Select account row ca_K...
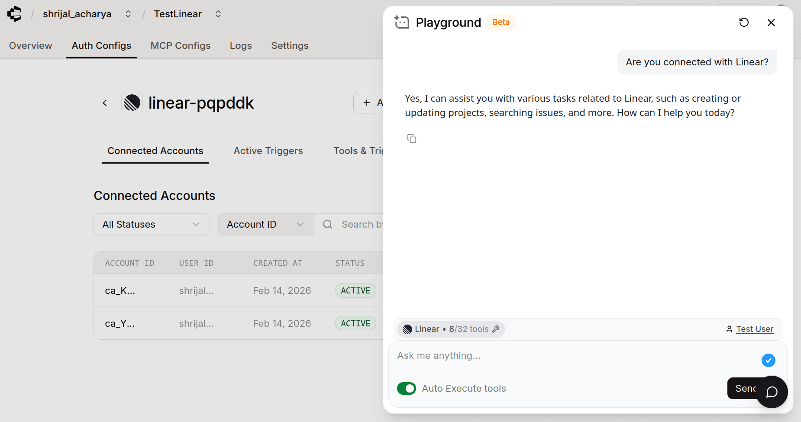The height and width of the screenshot is (422, 801). coord(239,290)
